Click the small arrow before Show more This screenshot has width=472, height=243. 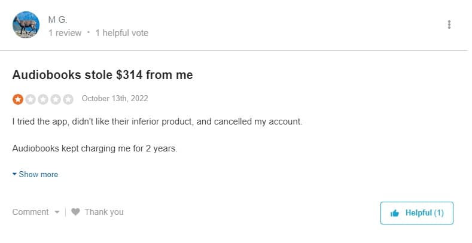tap(15, 174)
